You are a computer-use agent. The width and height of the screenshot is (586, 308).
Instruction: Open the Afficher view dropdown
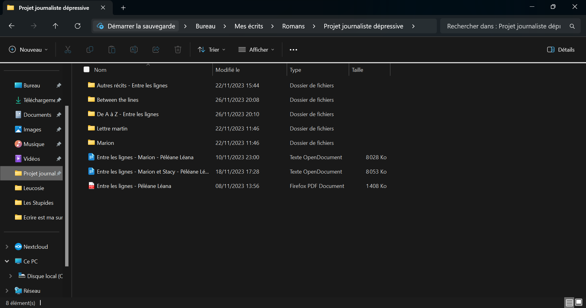(x=256, y=50)
